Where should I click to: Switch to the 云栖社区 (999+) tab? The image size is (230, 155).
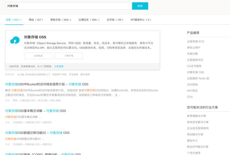[x=89, y=20]
